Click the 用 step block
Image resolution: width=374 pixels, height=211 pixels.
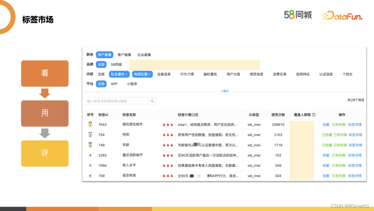coord(45,113)
